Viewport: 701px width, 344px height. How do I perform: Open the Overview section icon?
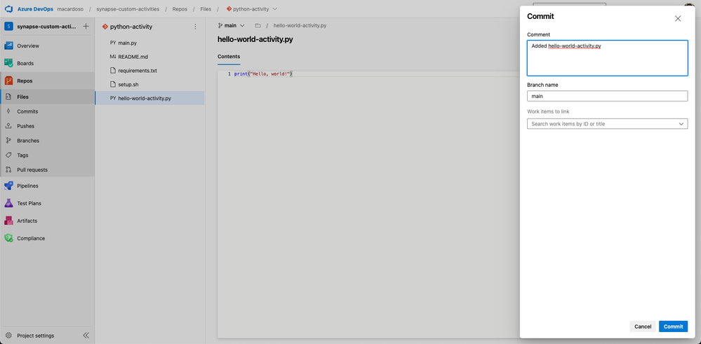(x=8, y=46)
